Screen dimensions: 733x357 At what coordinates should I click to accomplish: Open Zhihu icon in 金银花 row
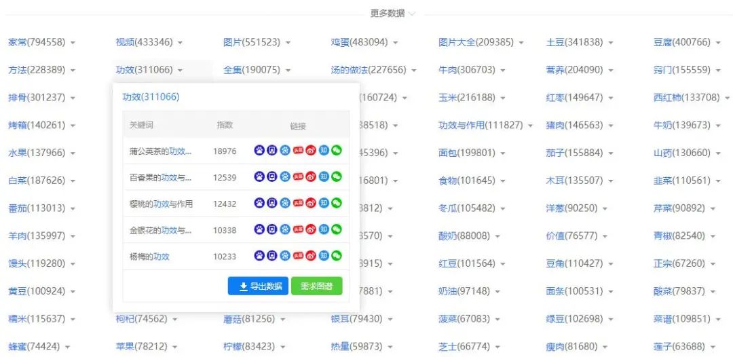(324, 229)
